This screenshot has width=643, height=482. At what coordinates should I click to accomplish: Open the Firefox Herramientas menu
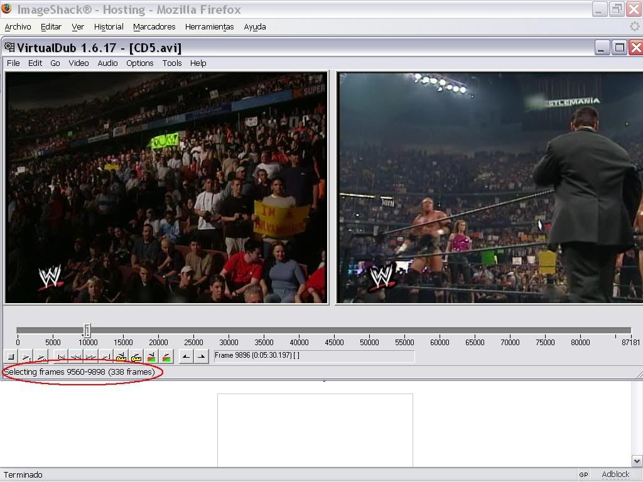209,27
